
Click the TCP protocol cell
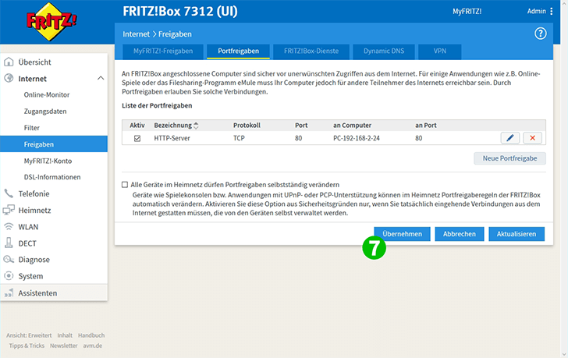[239, 138]
